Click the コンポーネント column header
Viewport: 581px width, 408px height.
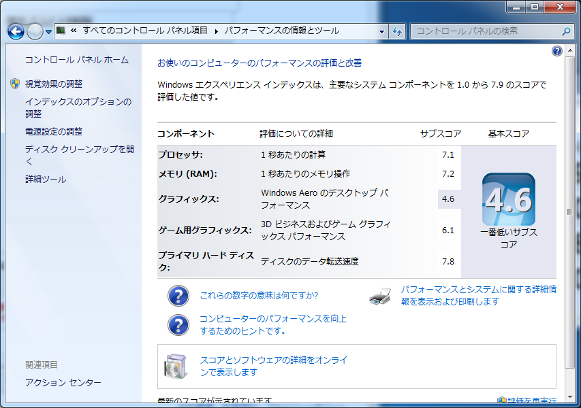click(x=186, y=134)
